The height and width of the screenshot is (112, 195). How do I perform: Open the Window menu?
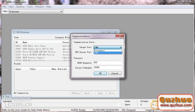40,7
